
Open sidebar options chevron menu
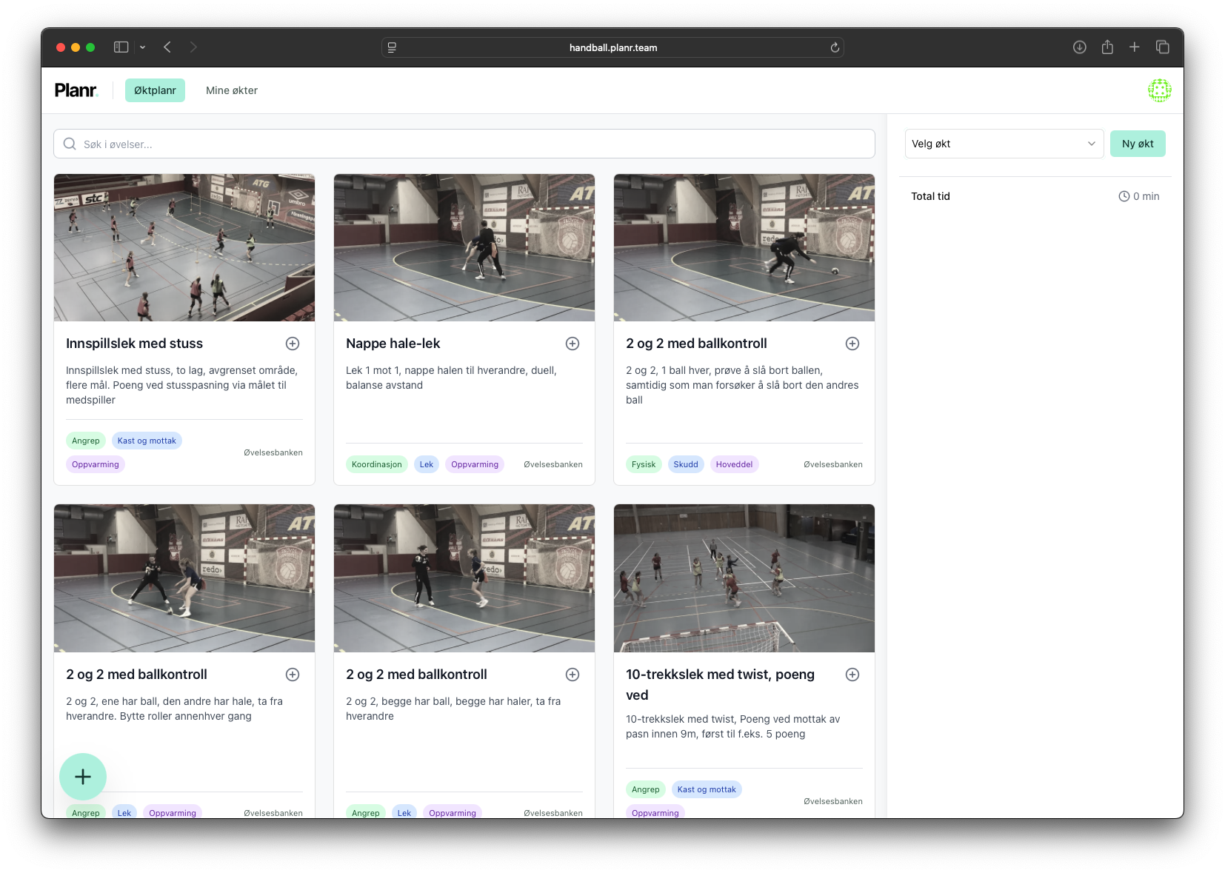click(x=142, y=47)
